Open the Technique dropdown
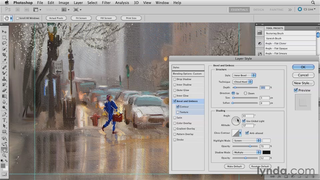 tap(242, 82)
